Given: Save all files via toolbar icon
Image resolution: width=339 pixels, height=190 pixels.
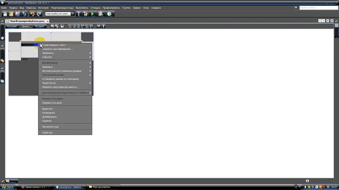Looking at the screenshot, I should (x=24, y=14).
